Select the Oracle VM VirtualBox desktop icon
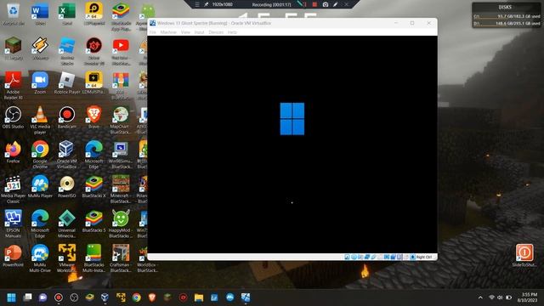The image size is (544, 306). pyautogui.click(x=66, y=155)
